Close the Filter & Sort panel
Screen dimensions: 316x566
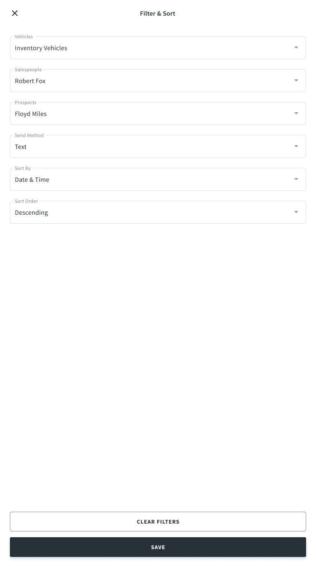(15, 13)
